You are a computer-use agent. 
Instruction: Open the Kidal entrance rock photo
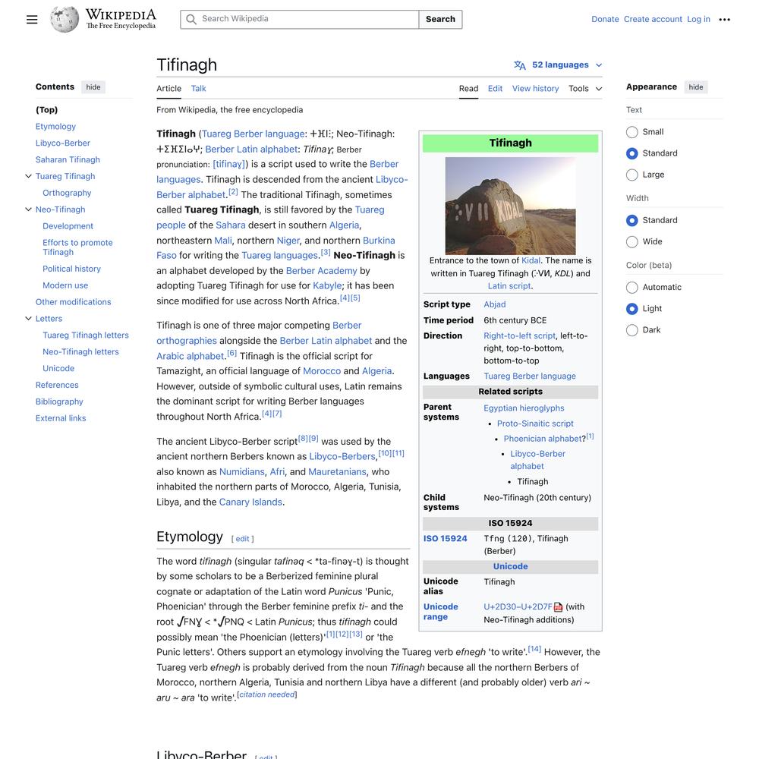click(x=510, y=206)
